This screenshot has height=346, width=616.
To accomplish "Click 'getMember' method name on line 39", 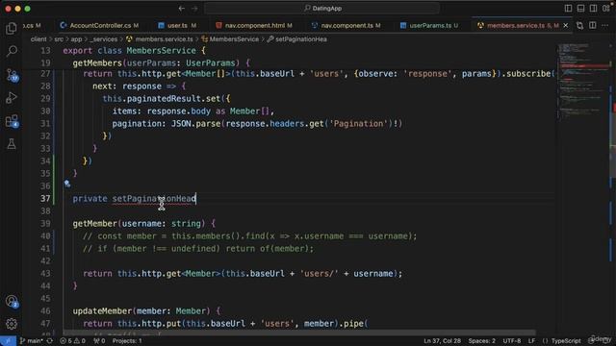I will point(94,224).
